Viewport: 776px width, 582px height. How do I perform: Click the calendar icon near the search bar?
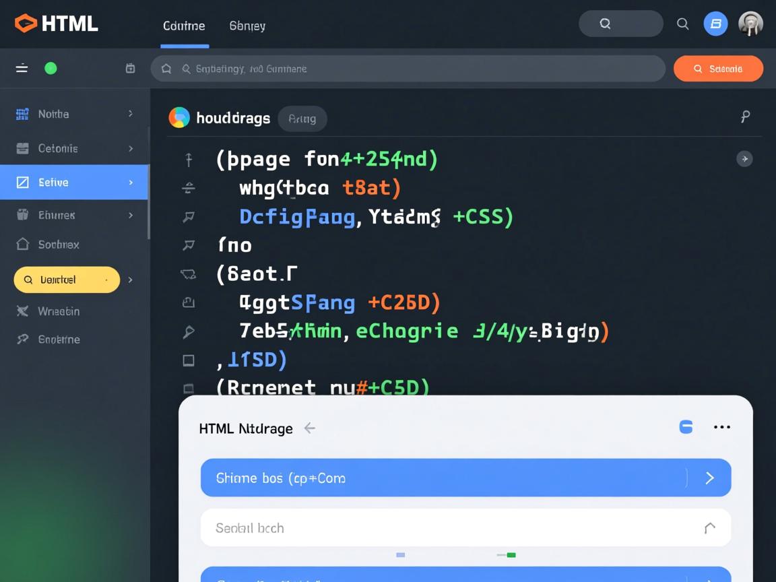pyautogui.click(x=130, y=68)
